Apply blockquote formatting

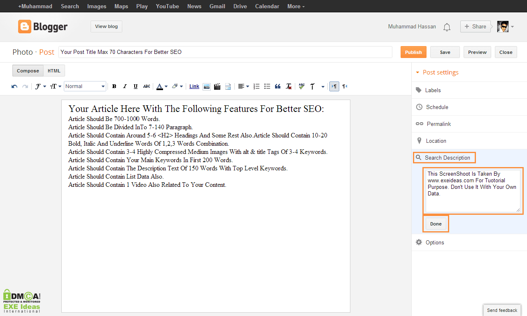click(x=278, y=86)
